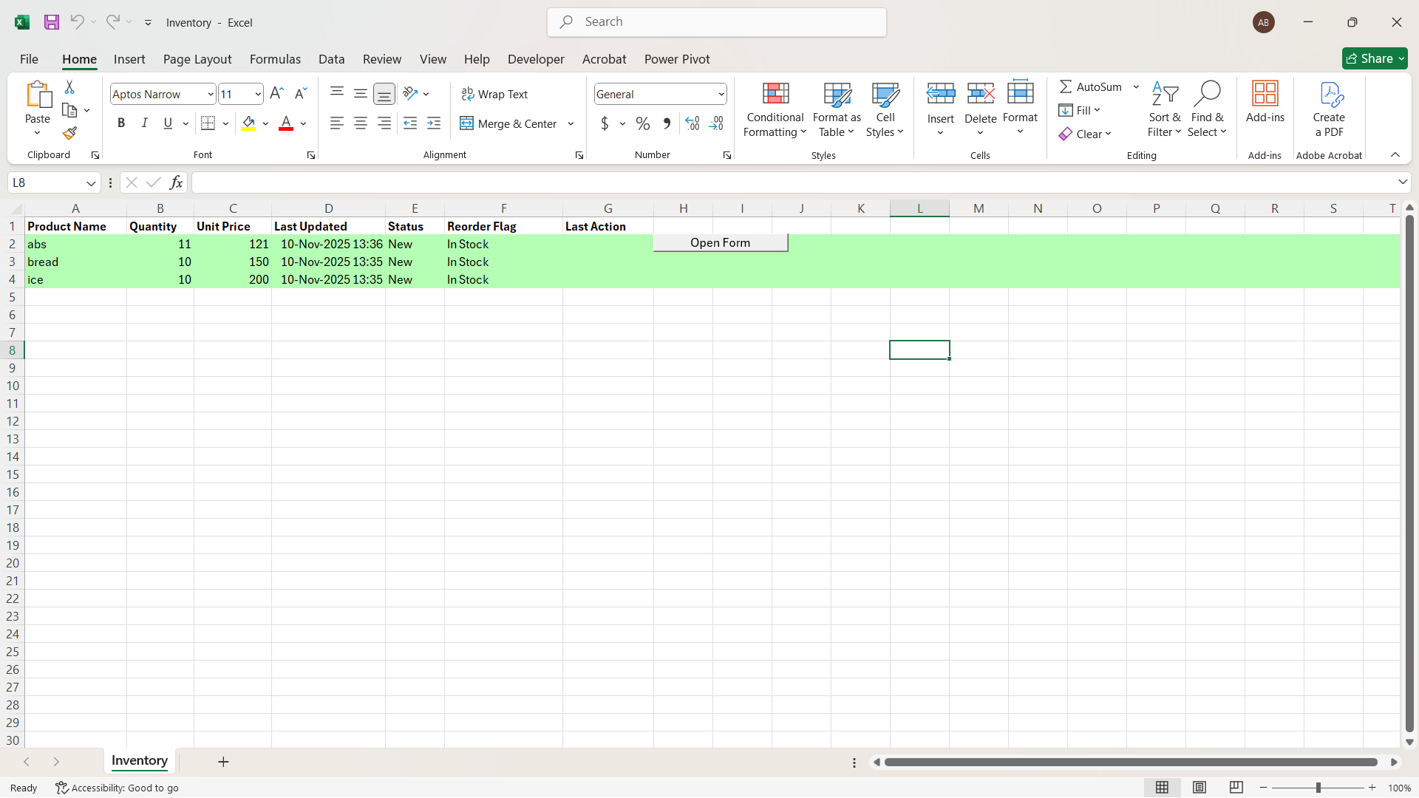Click the green Share button
The image size is (1419, 798).
point(1374,58)
